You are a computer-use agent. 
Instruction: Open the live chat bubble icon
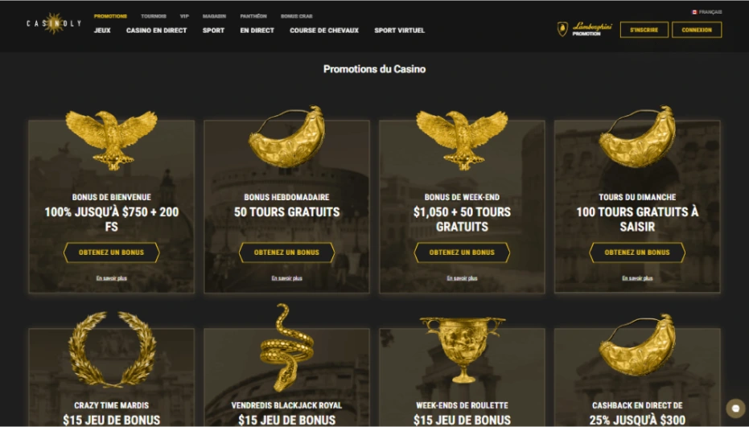(735, 409)
